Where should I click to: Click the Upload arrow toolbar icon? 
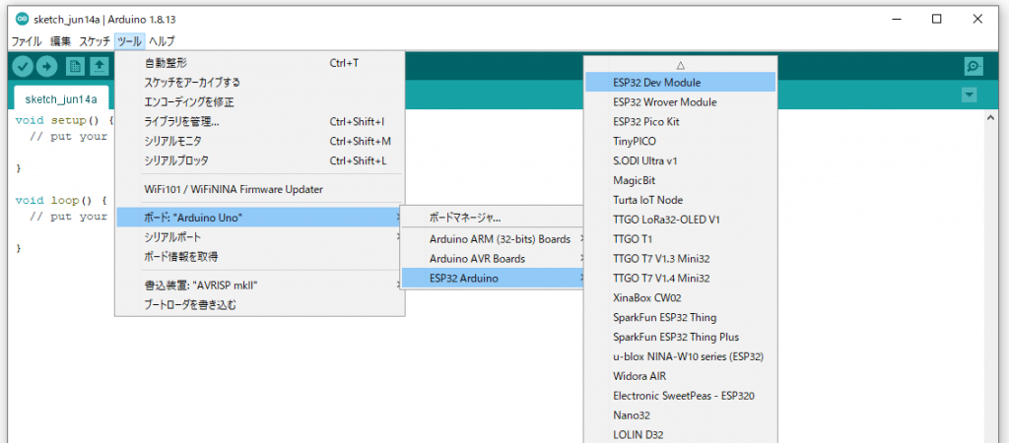click(x=46, y=66)
